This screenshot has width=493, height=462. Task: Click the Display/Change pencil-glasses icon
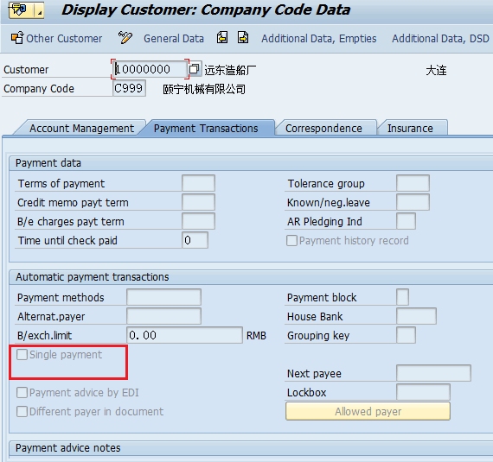125,38
